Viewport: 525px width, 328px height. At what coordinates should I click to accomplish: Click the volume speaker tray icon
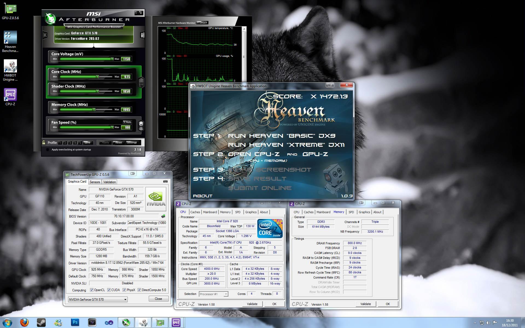[x=488, y=323]
